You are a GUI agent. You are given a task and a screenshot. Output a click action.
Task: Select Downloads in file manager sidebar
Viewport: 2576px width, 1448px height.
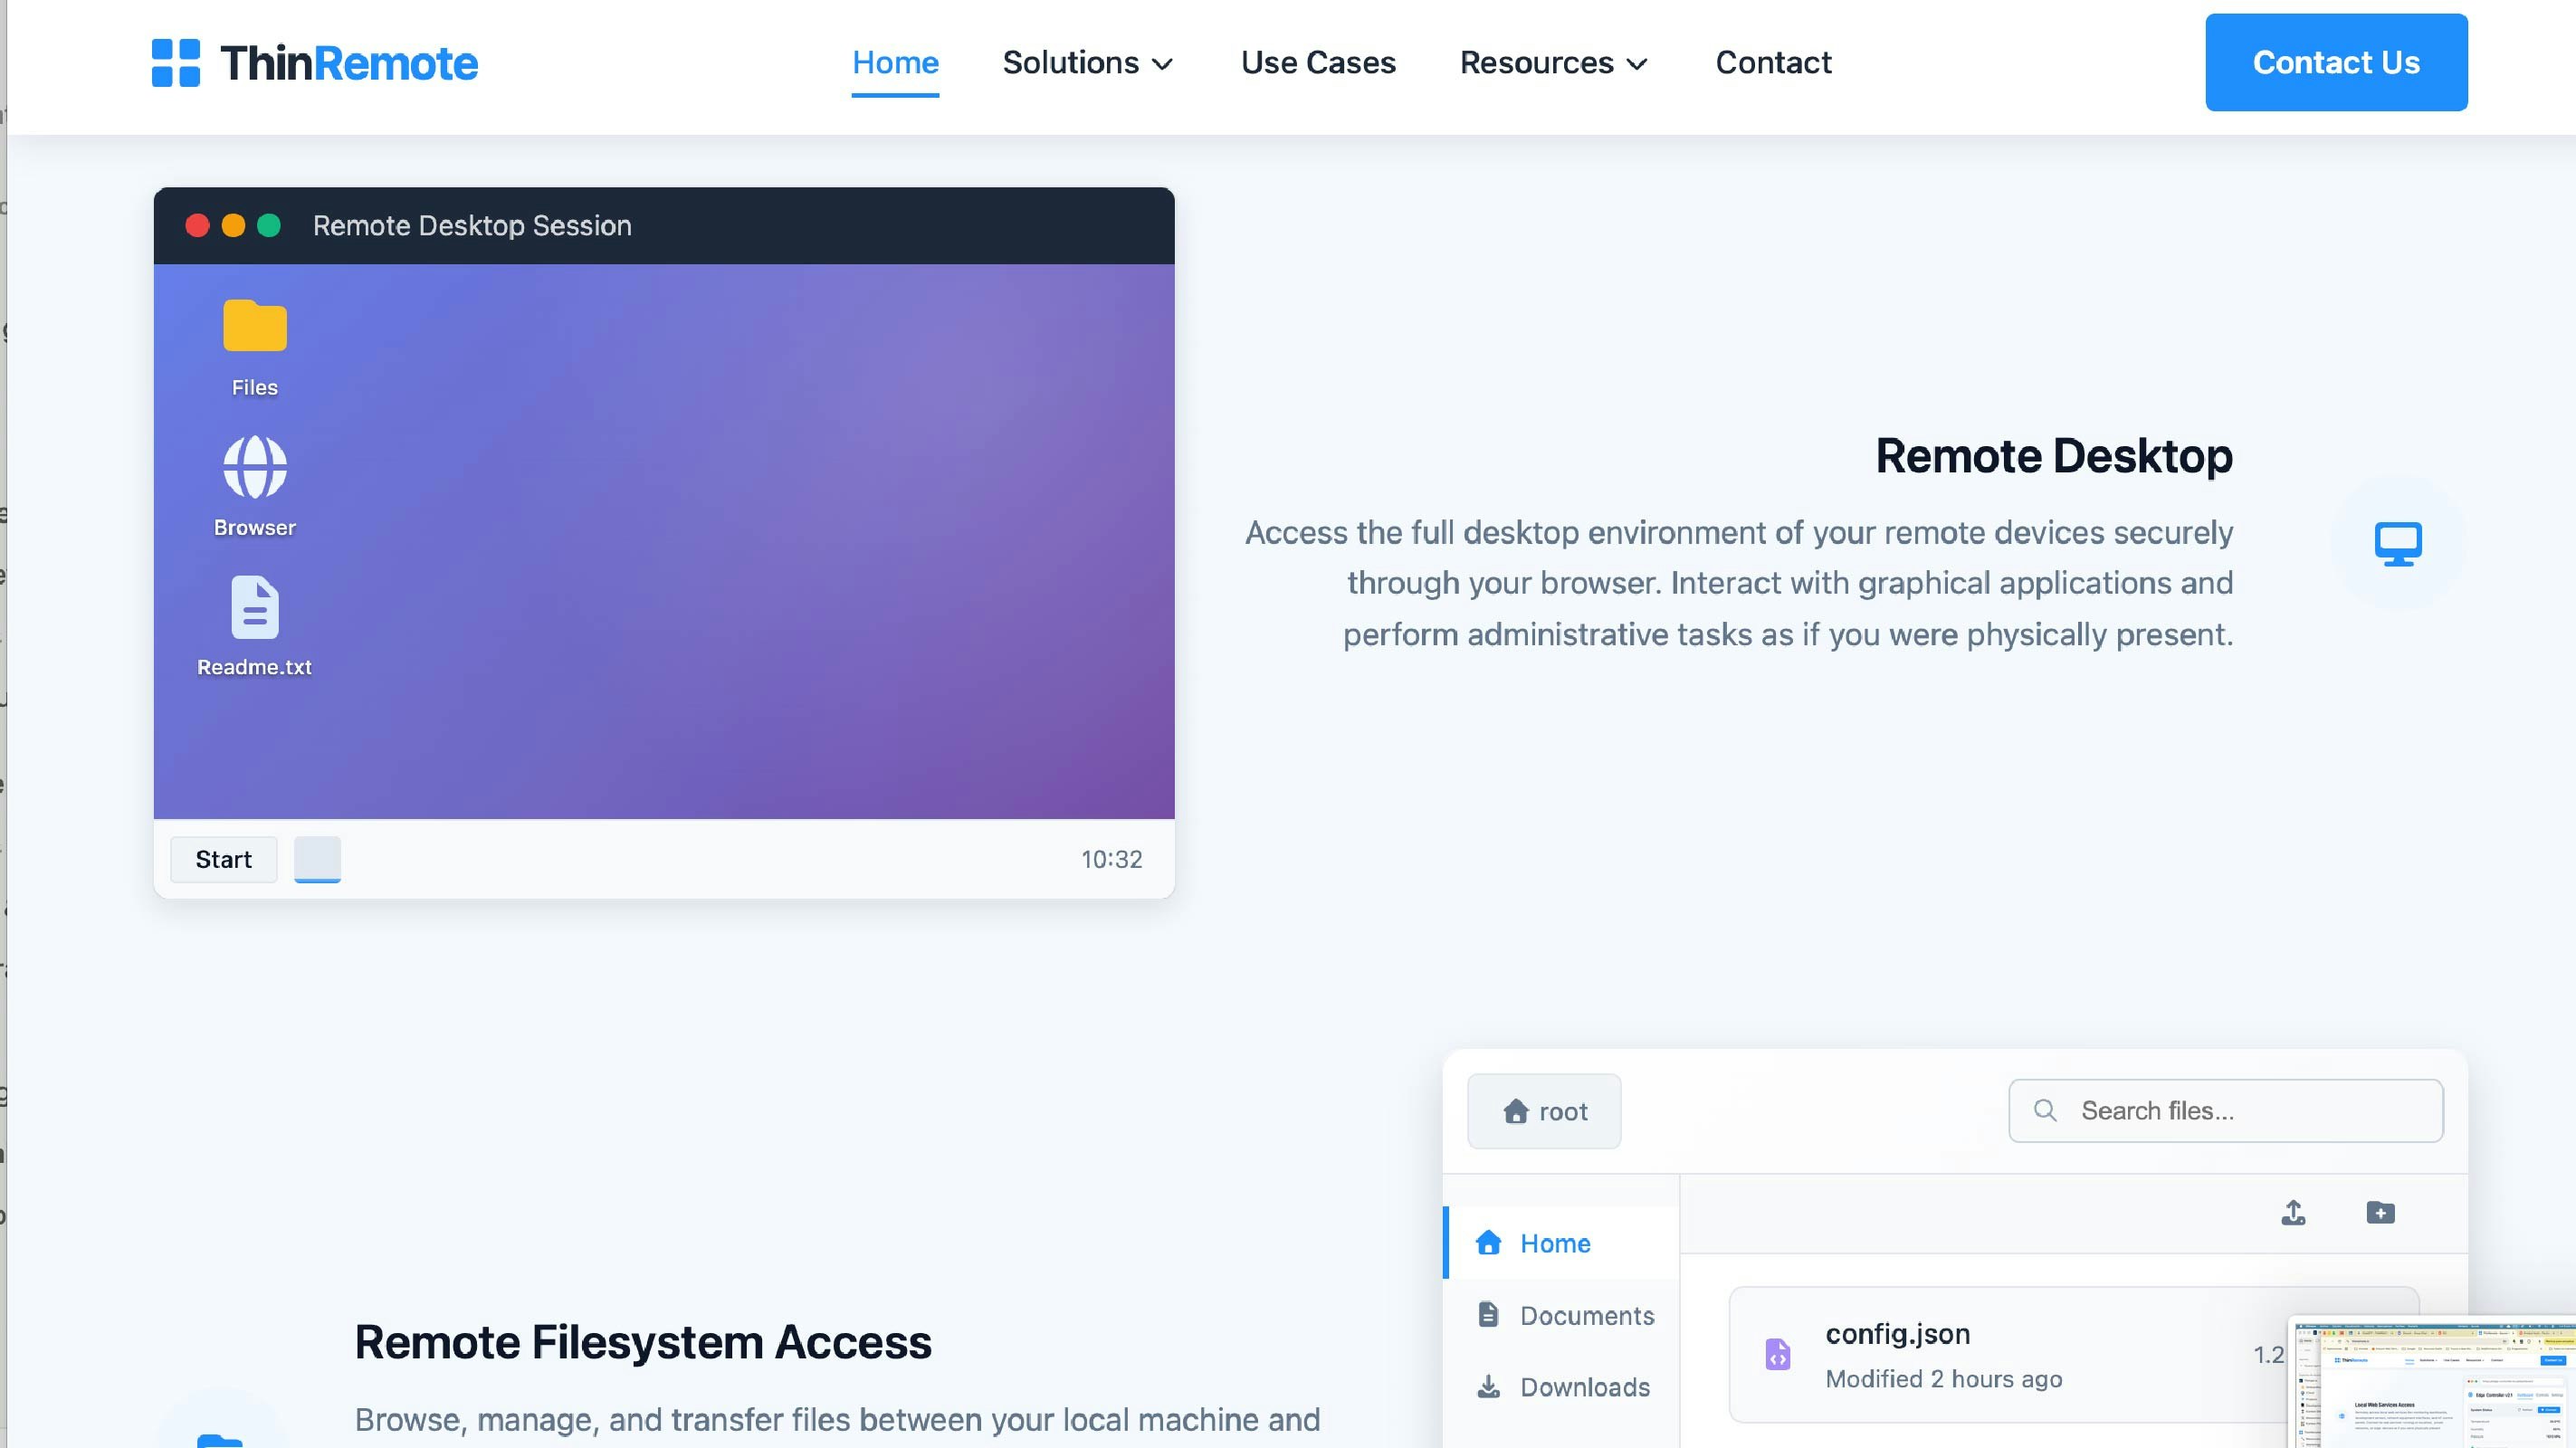(1562, 1387)
